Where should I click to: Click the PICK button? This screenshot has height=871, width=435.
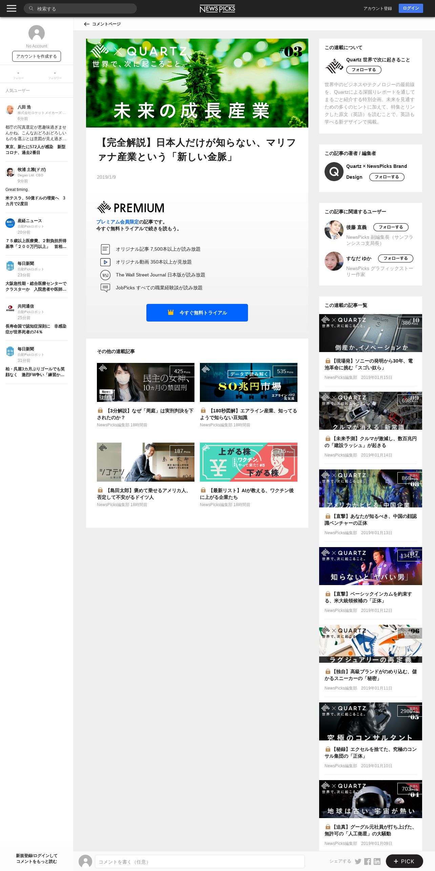(405, 861)
